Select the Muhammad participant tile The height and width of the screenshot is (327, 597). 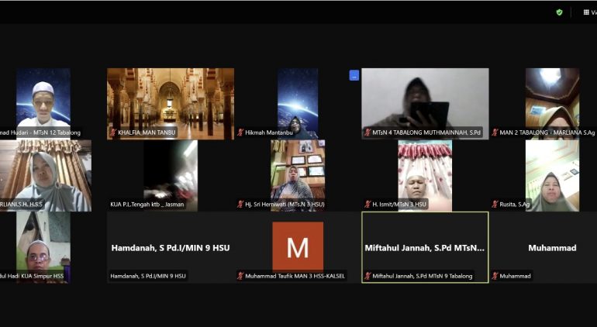(x=551, y=247)
